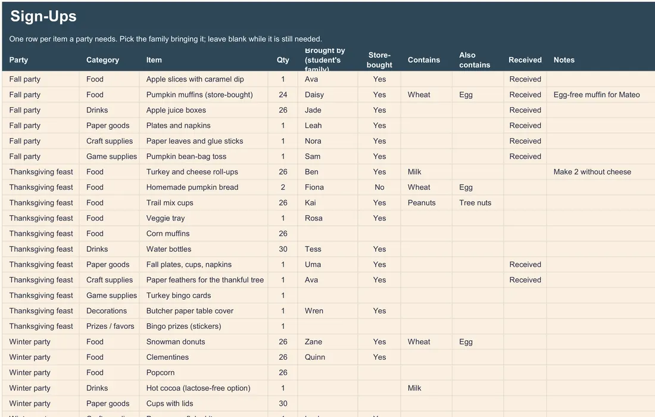Screen dimensions: 655x417
Task: Select 'Fall plates, cups, napkins' cell
Action: (x=204, y=264)
